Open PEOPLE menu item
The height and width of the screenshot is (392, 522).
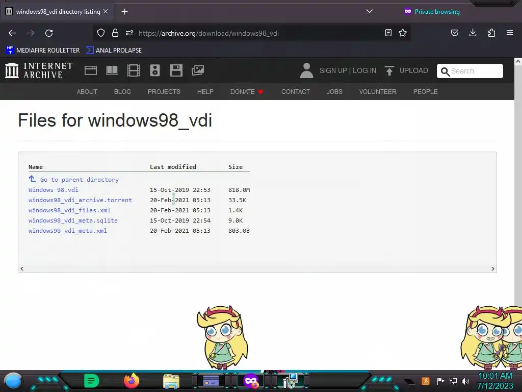tap(426, 92)
